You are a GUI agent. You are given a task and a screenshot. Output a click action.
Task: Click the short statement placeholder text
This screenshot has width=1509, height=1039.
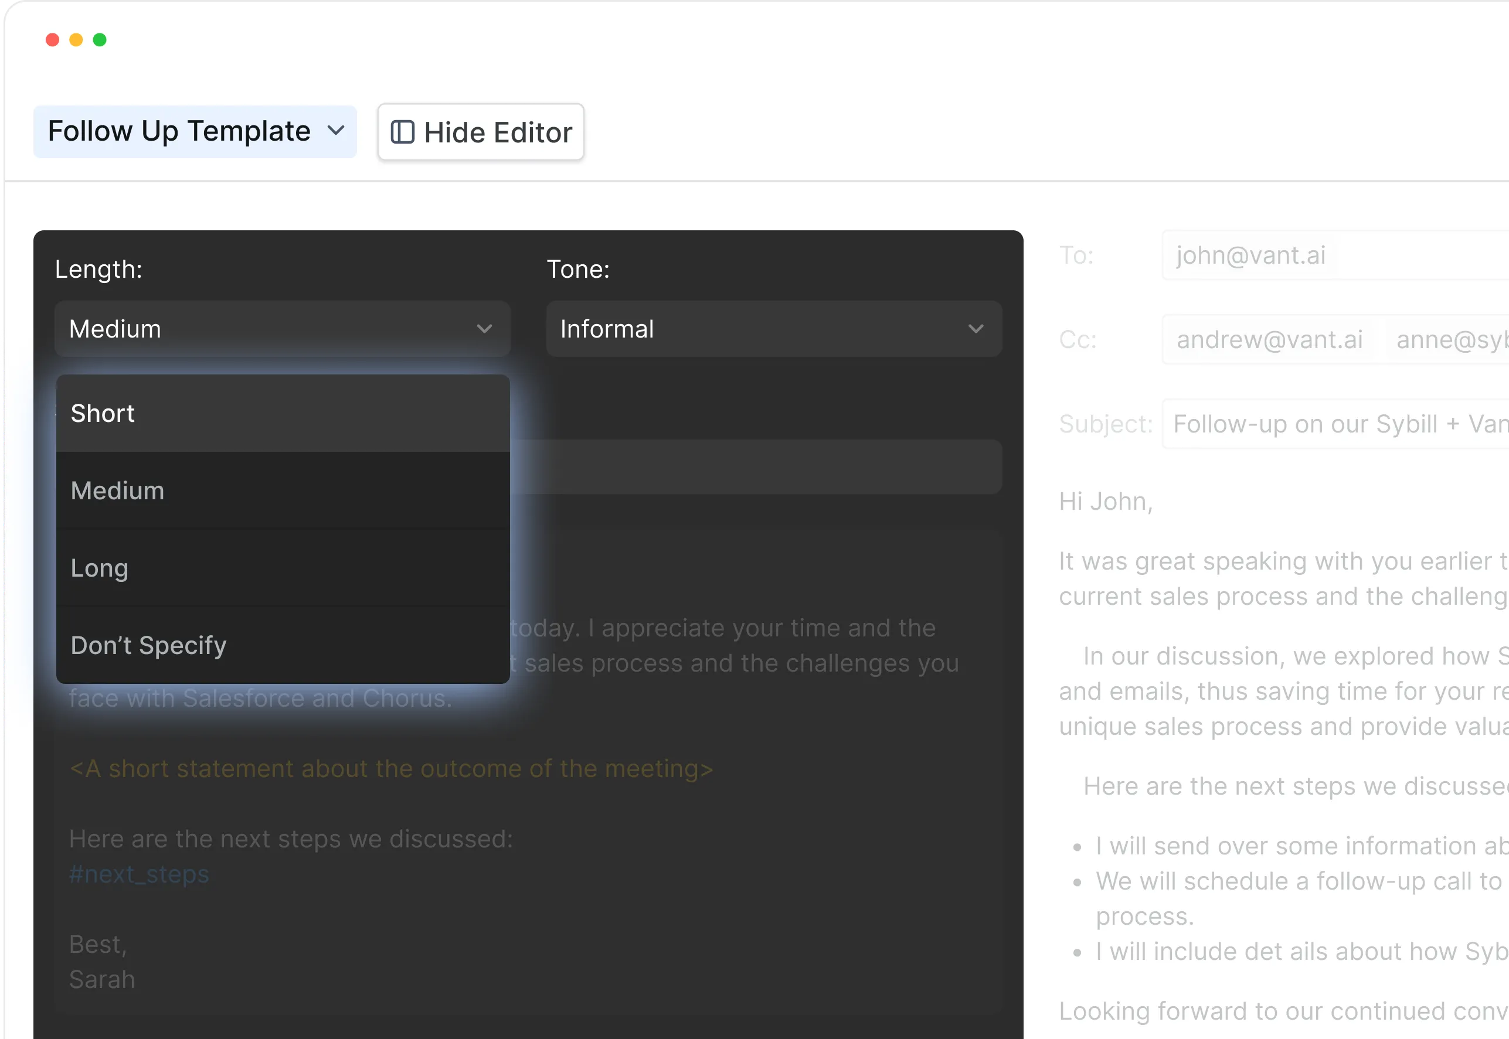tap(392, 769)
